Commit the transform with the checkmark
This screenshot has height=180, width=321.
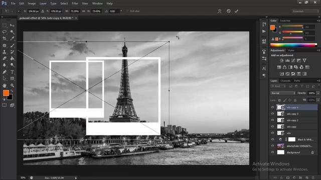click(236, 11)
